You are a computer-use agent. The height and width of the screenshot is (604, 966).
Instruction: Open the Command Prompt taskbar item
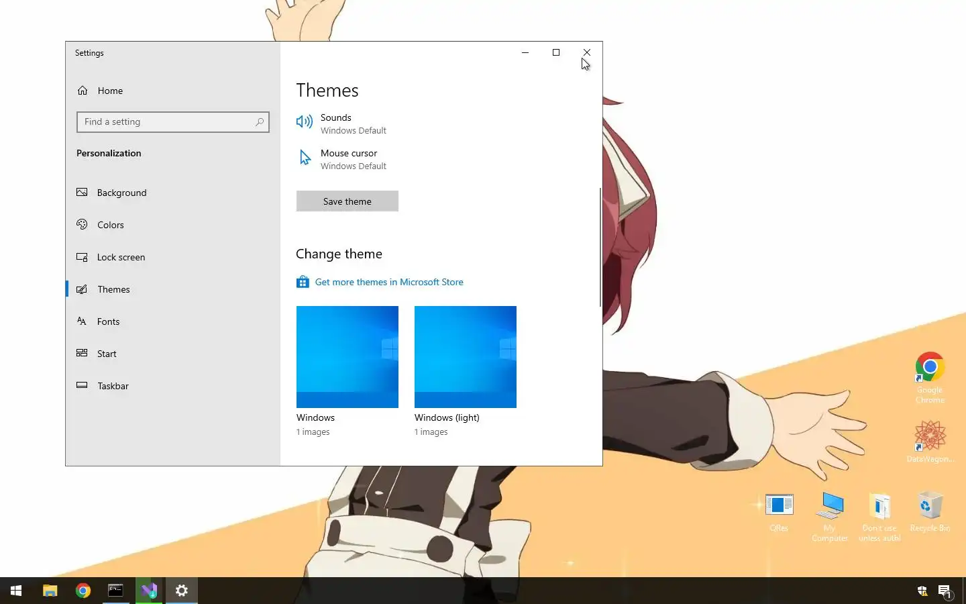(x=116, y=591)
